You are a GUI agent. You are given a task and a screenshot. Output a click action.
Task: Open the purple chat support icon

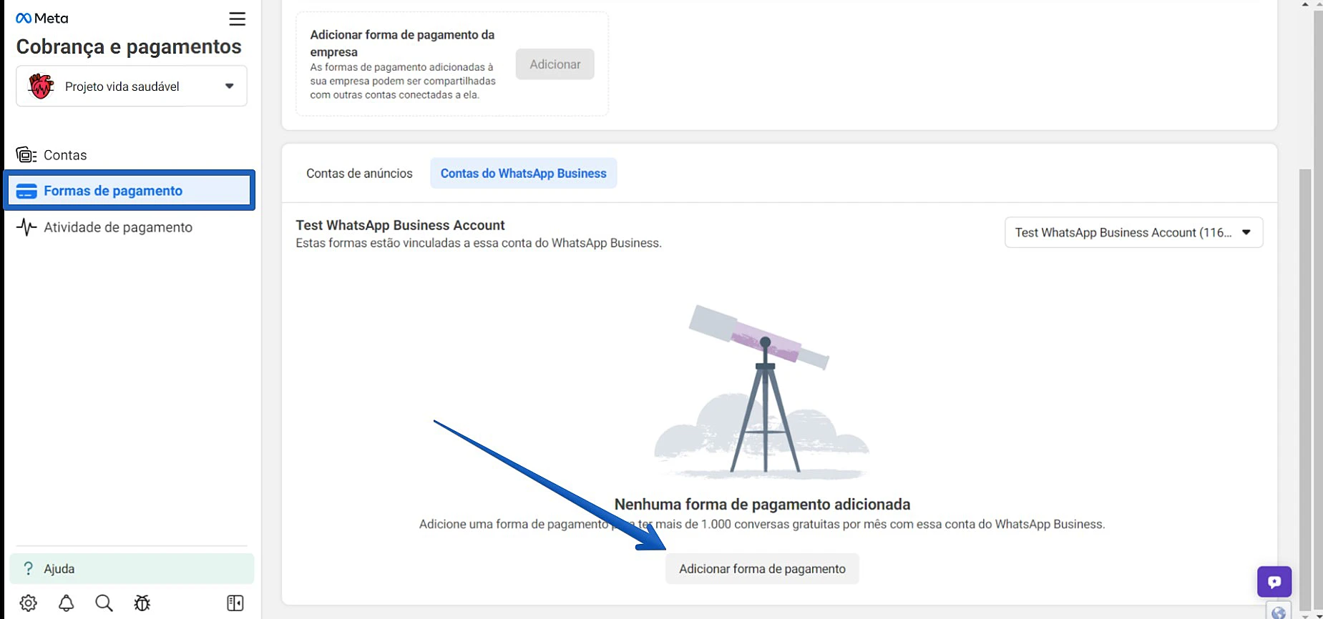click(1274, 582)
